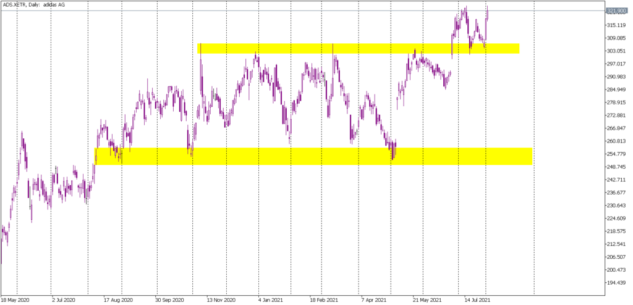
Task: Click the 290.983 price axis label
Action: click(616, 77)
